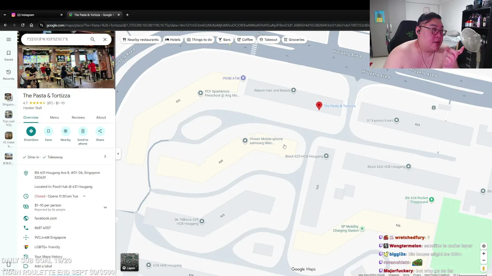This screenshot has height=276, width=492.
Task: Switch to the Reviews tab
Action: click(78, 117)
